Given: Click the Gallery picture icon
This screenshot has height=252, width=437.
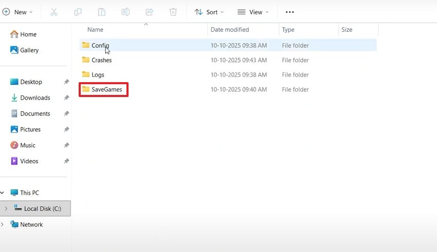Looking at the screenshot, I should [14, 50].
